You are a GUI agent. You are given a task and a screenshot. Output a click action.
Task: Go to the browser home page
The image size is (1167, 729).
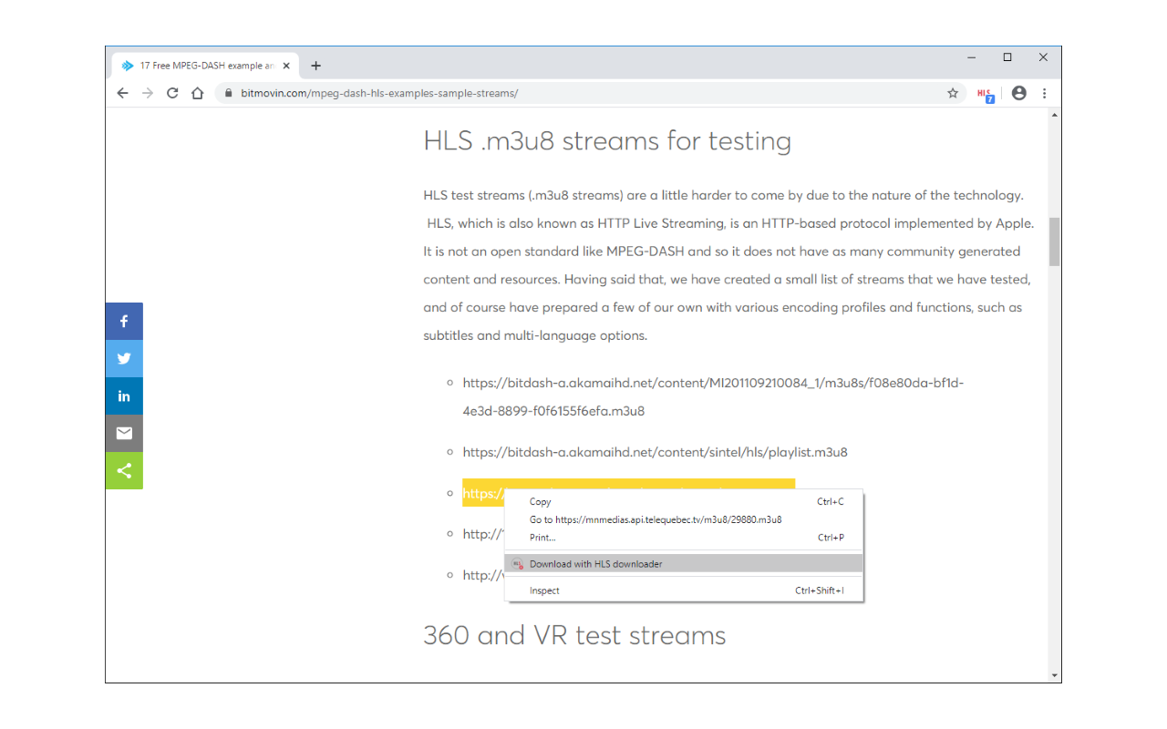[197, 92]
